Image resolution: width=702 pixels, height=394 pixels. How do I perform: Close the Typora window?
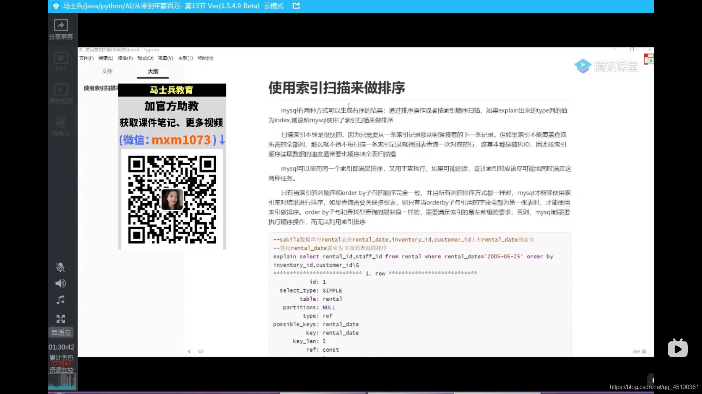point(650,49)
